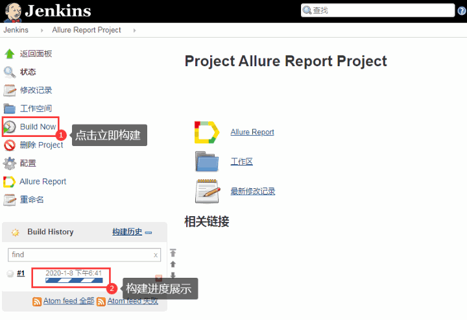Select 重命名 rename entry
Viewport: 467px width, 320px height.
(x=32, y=200)
